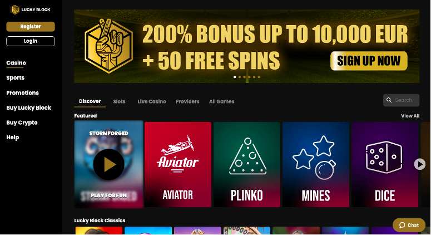Click the hexagon crossed-fingers banner emblem
The height and width of the screenshot is (235, 431).
(109, 46)
